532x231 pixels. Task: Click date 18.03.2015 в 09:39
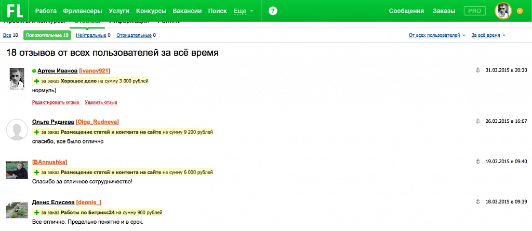click(506, 201)
